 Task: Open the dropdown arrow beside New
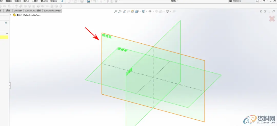[x=72, y=1]
